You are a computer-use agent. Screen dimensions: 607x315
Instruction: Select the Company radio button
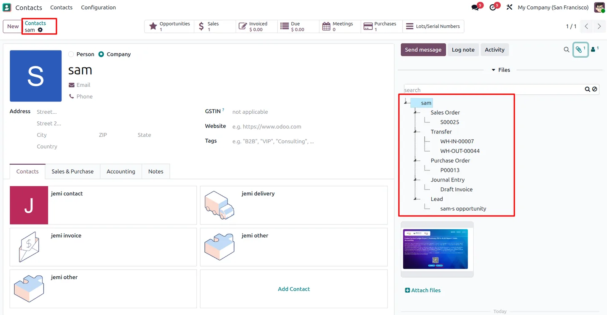[101, 54]
